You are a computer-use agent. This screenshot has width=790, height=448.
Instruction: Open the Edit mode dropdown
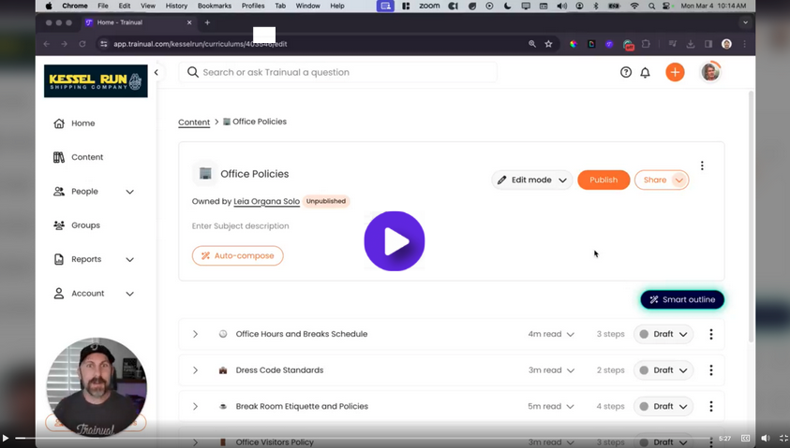click(x=531, y=180)
